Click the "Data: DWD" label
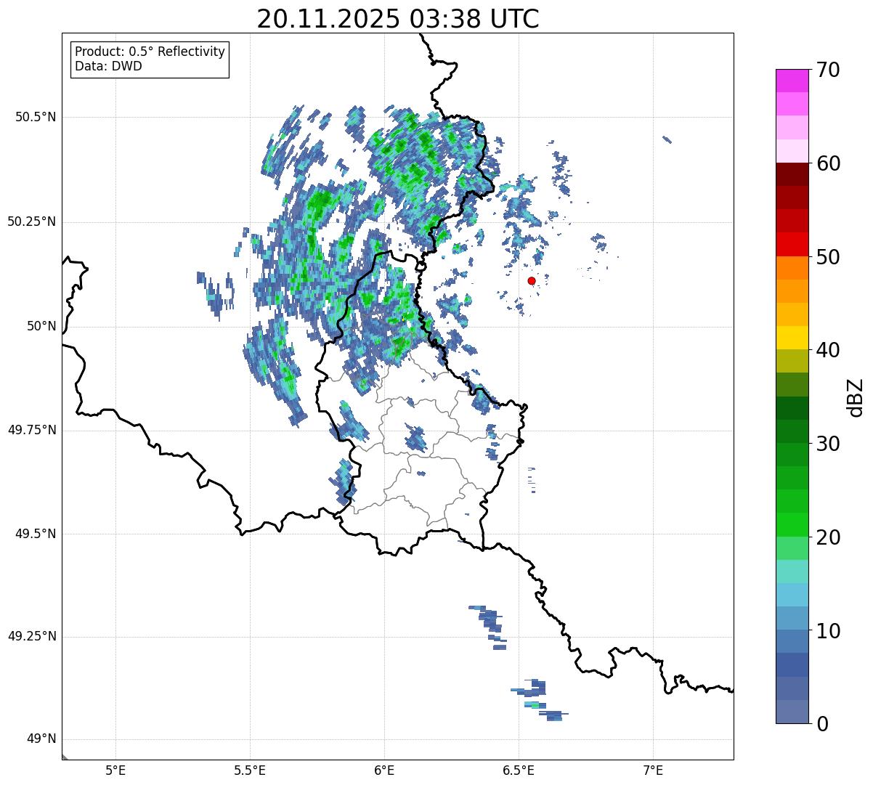 (x=108, y=67)
